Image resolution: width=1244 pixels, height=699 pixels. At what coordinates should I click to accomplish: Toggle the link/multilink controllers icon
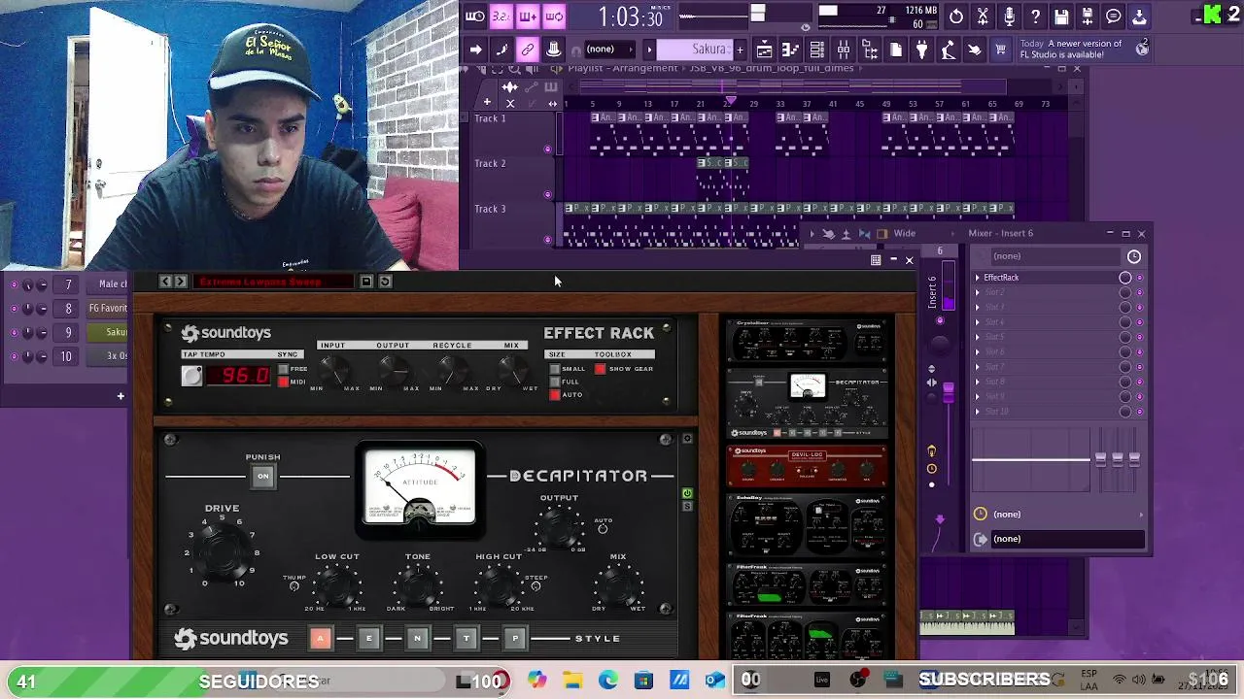[x=527, y=50]
